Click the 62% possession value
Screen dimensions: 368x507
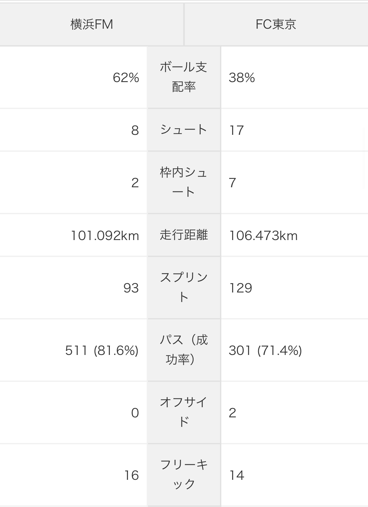(x=126, y=77)
